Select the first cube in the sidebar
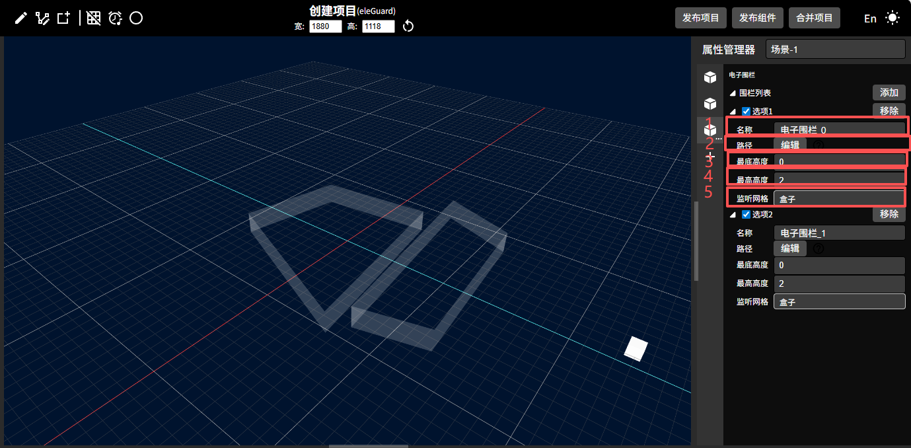Screen dimensions: 911x448 (710, 77)
